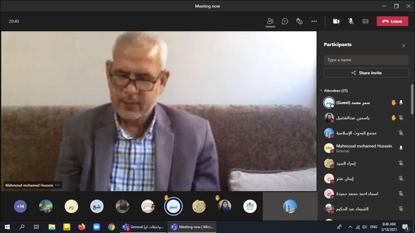Show the +14 more participants overflow
Screen dimensions: 415x233
(20, 206)
